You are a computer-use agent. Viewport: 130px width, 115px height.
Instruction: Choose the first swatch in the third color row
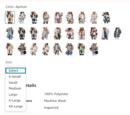tap(10, 49)
